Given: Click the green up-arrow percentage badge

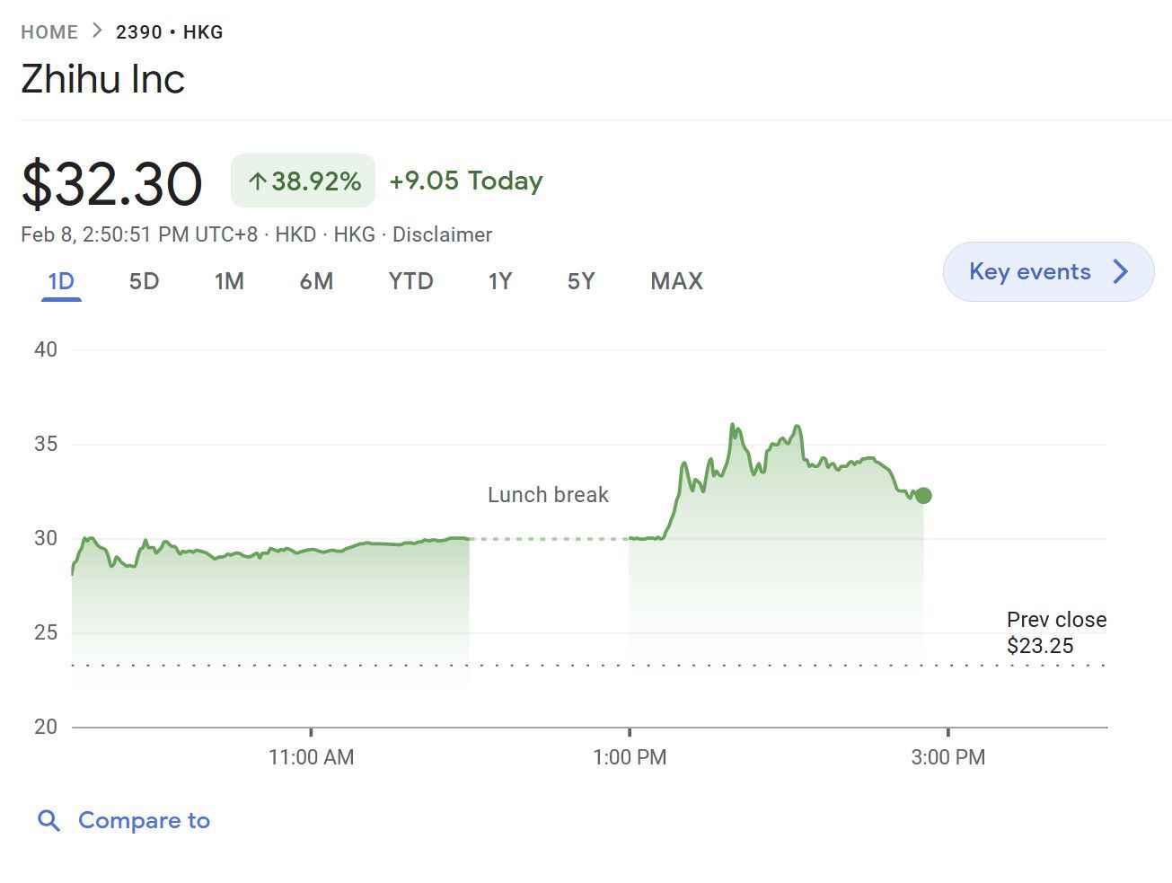Looking at the screenshot, I should pos(304,181).
